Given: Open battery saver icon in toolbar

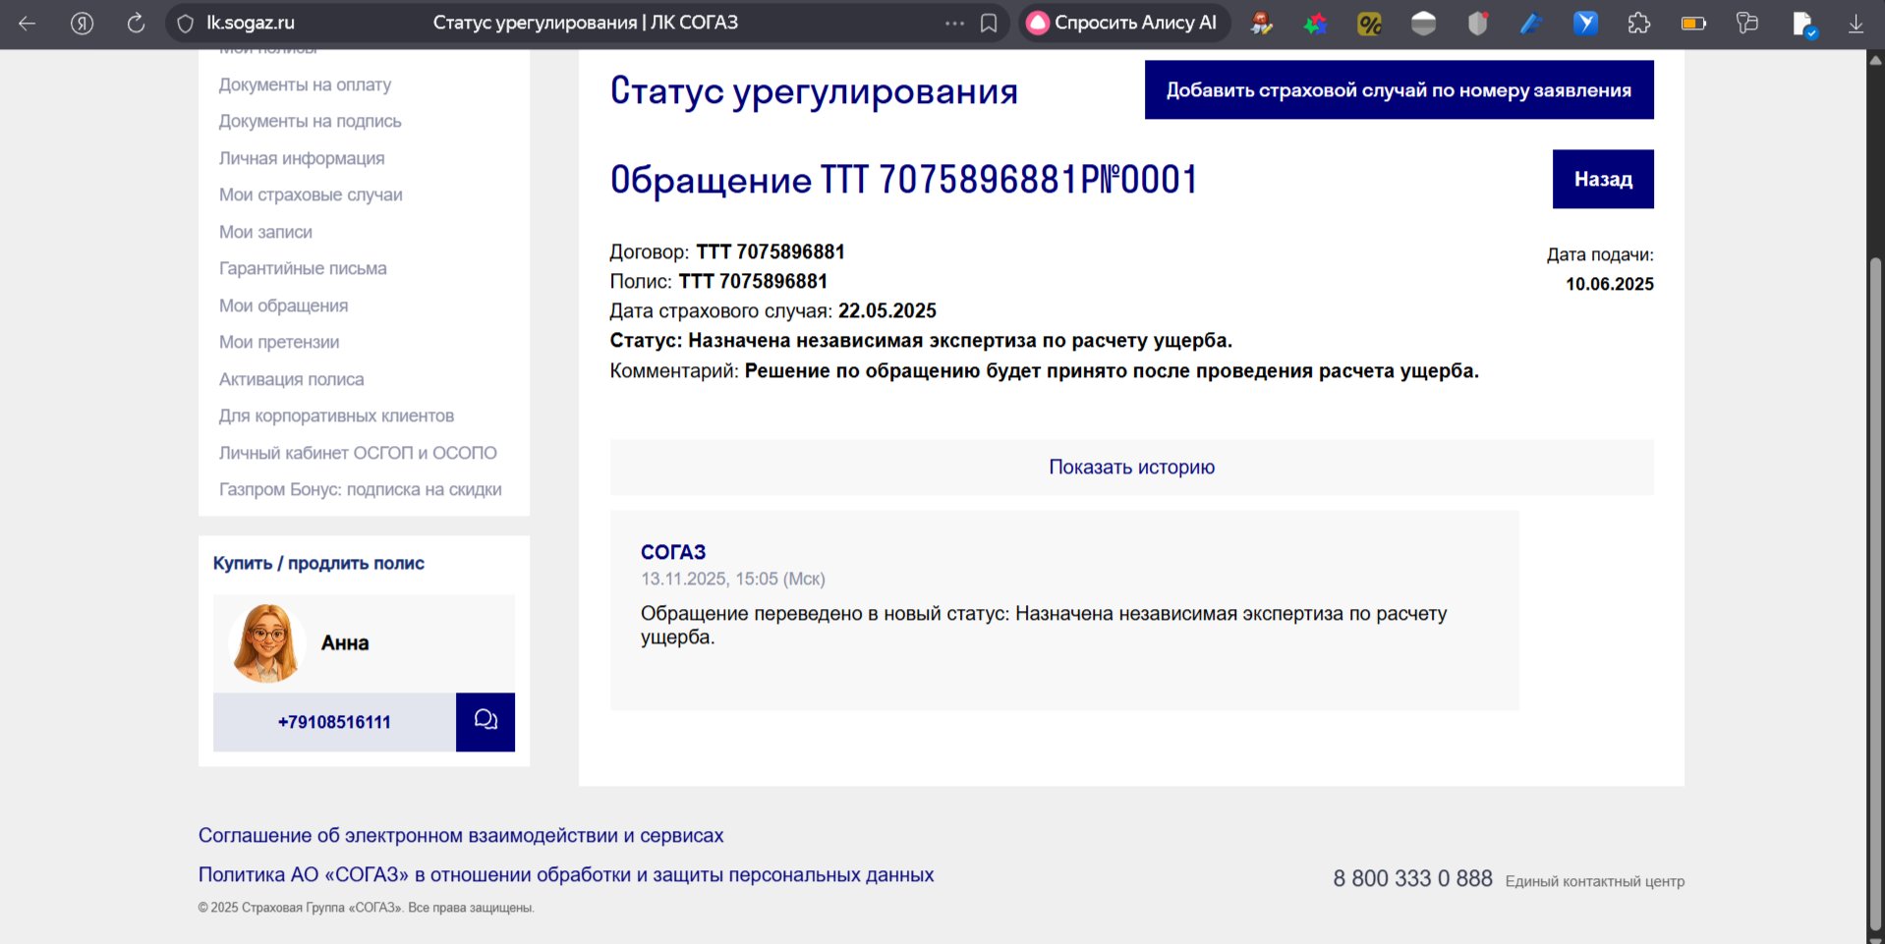Looking at the screenshot, I should tap(1693, 23).
